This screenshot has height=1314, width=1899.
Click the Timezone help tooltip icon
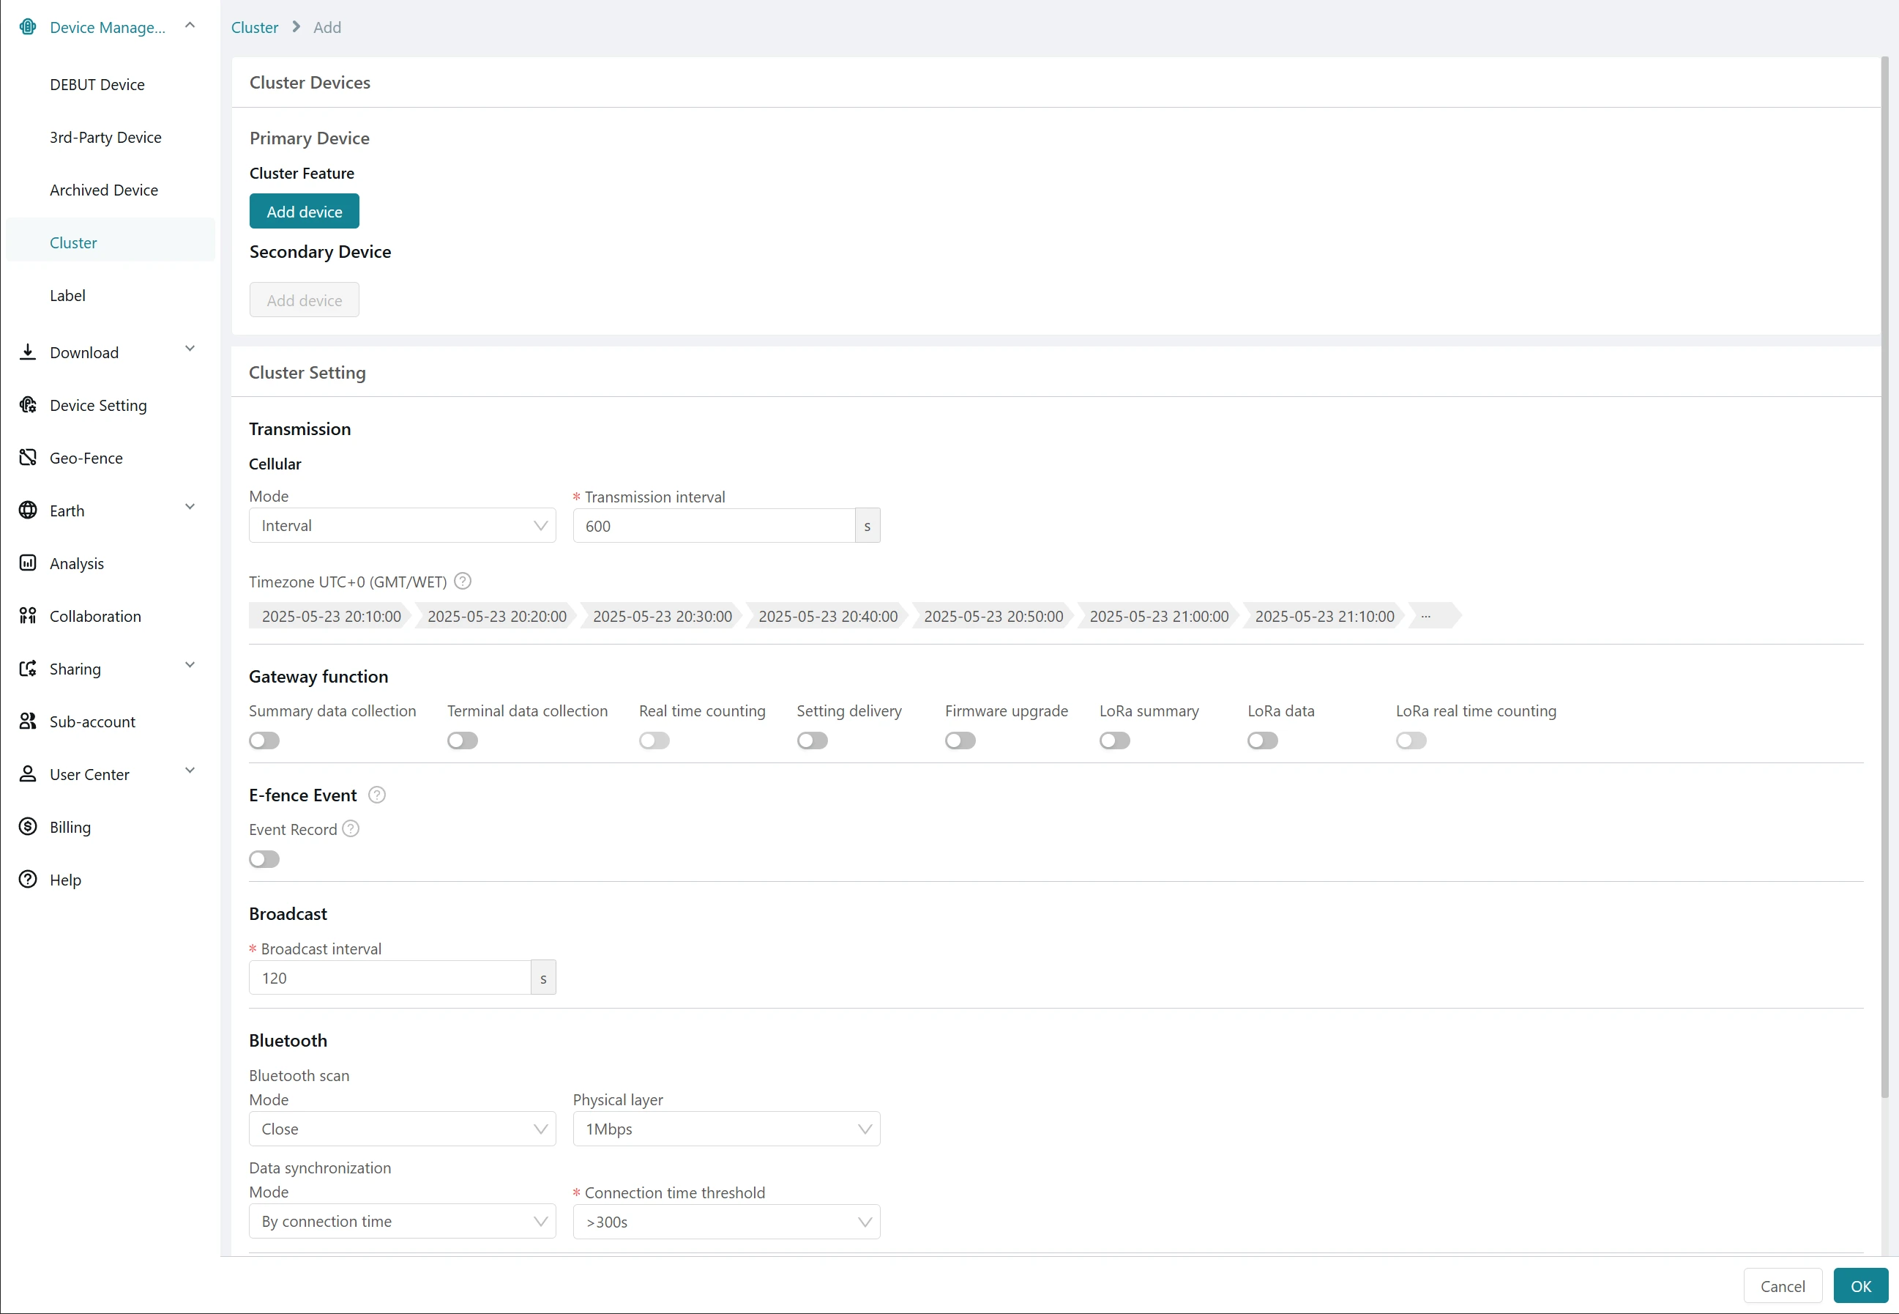[463, 582]
